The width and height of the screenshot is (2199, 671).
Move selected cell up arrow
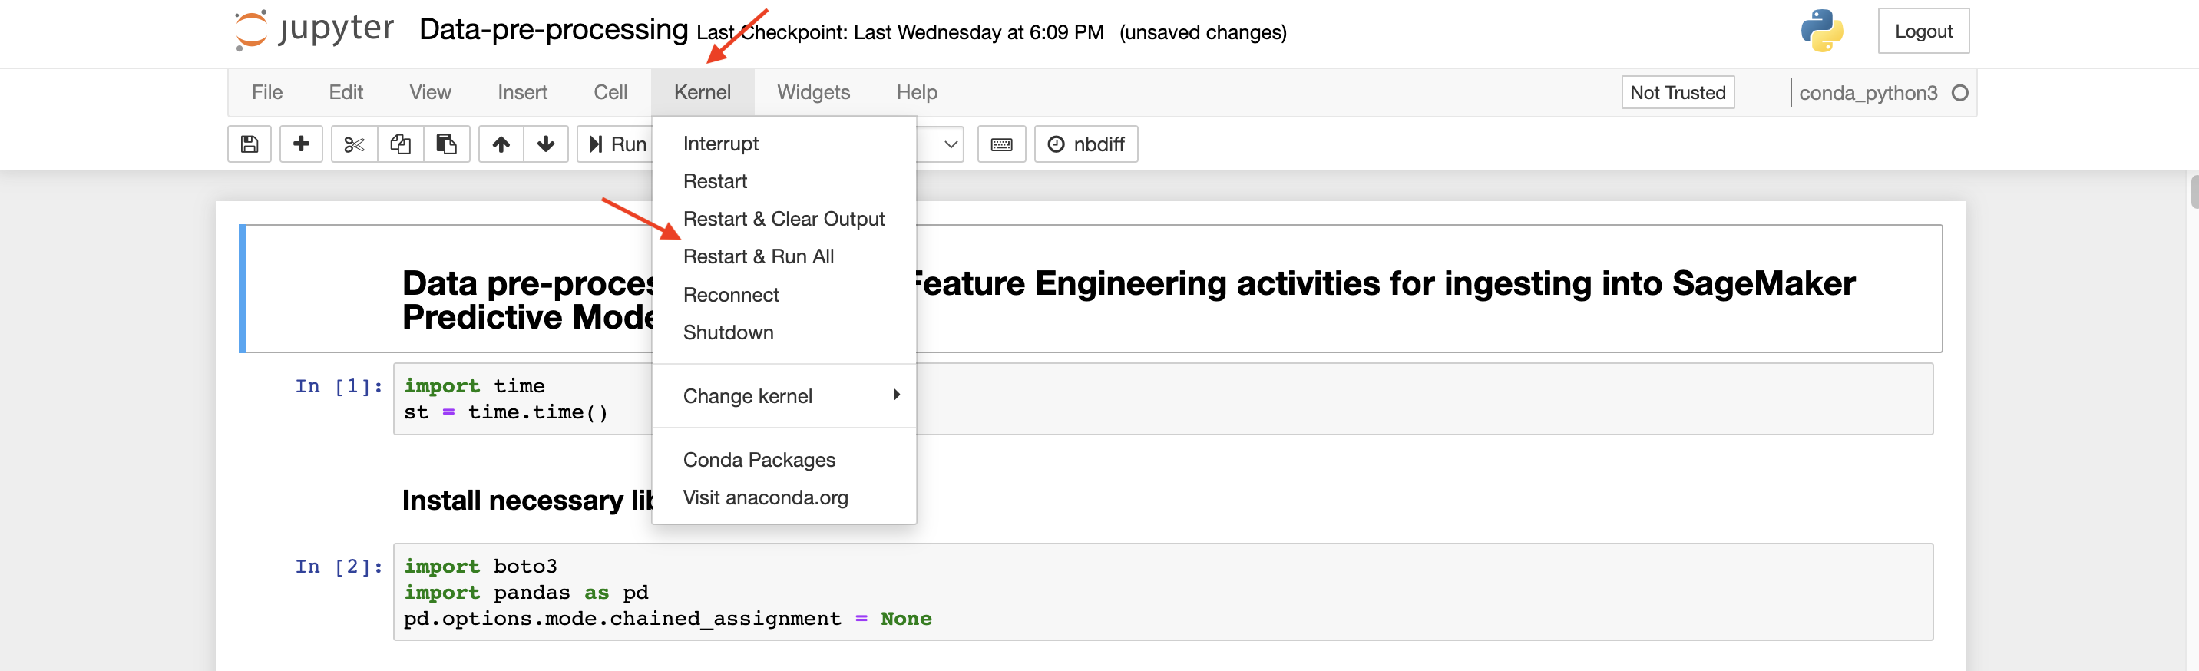coord(501,144)
